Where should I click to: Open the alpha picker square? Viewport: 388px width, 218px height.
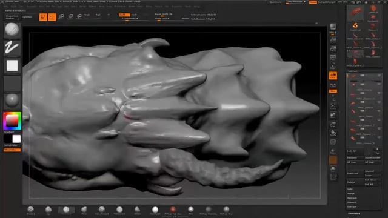12,65
